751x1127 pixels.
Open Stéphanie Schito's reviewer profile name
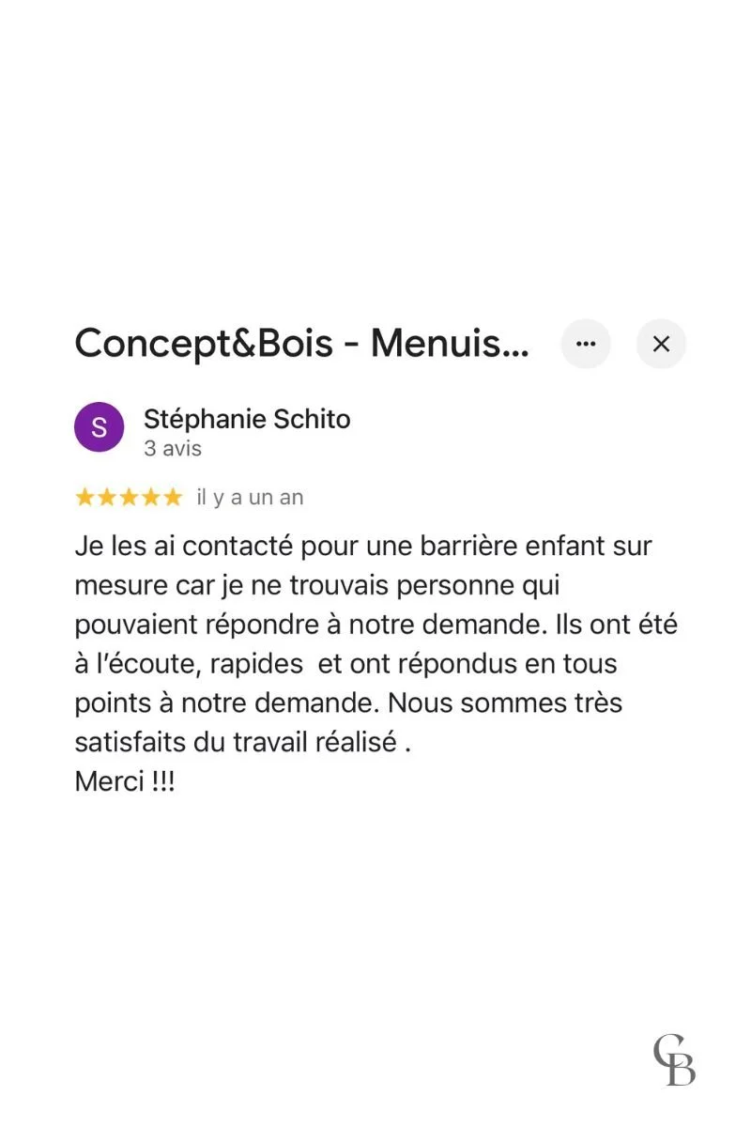[247, 419]
